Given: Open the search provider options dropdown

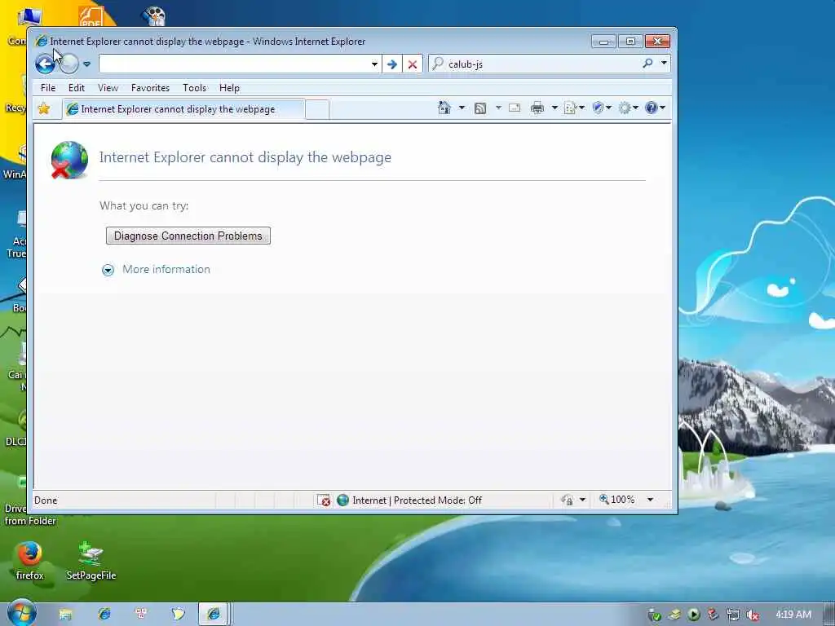Looking at the screenshot, I should point(664,64).
